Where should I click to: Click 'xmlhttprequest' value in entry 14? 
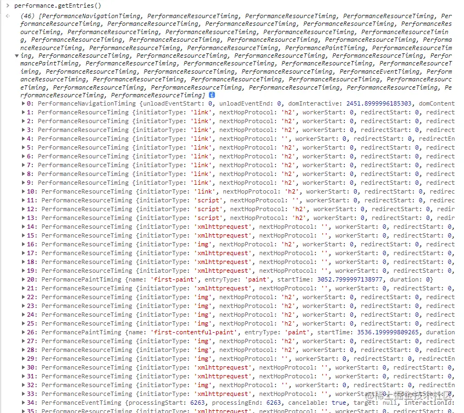[223, 227]
